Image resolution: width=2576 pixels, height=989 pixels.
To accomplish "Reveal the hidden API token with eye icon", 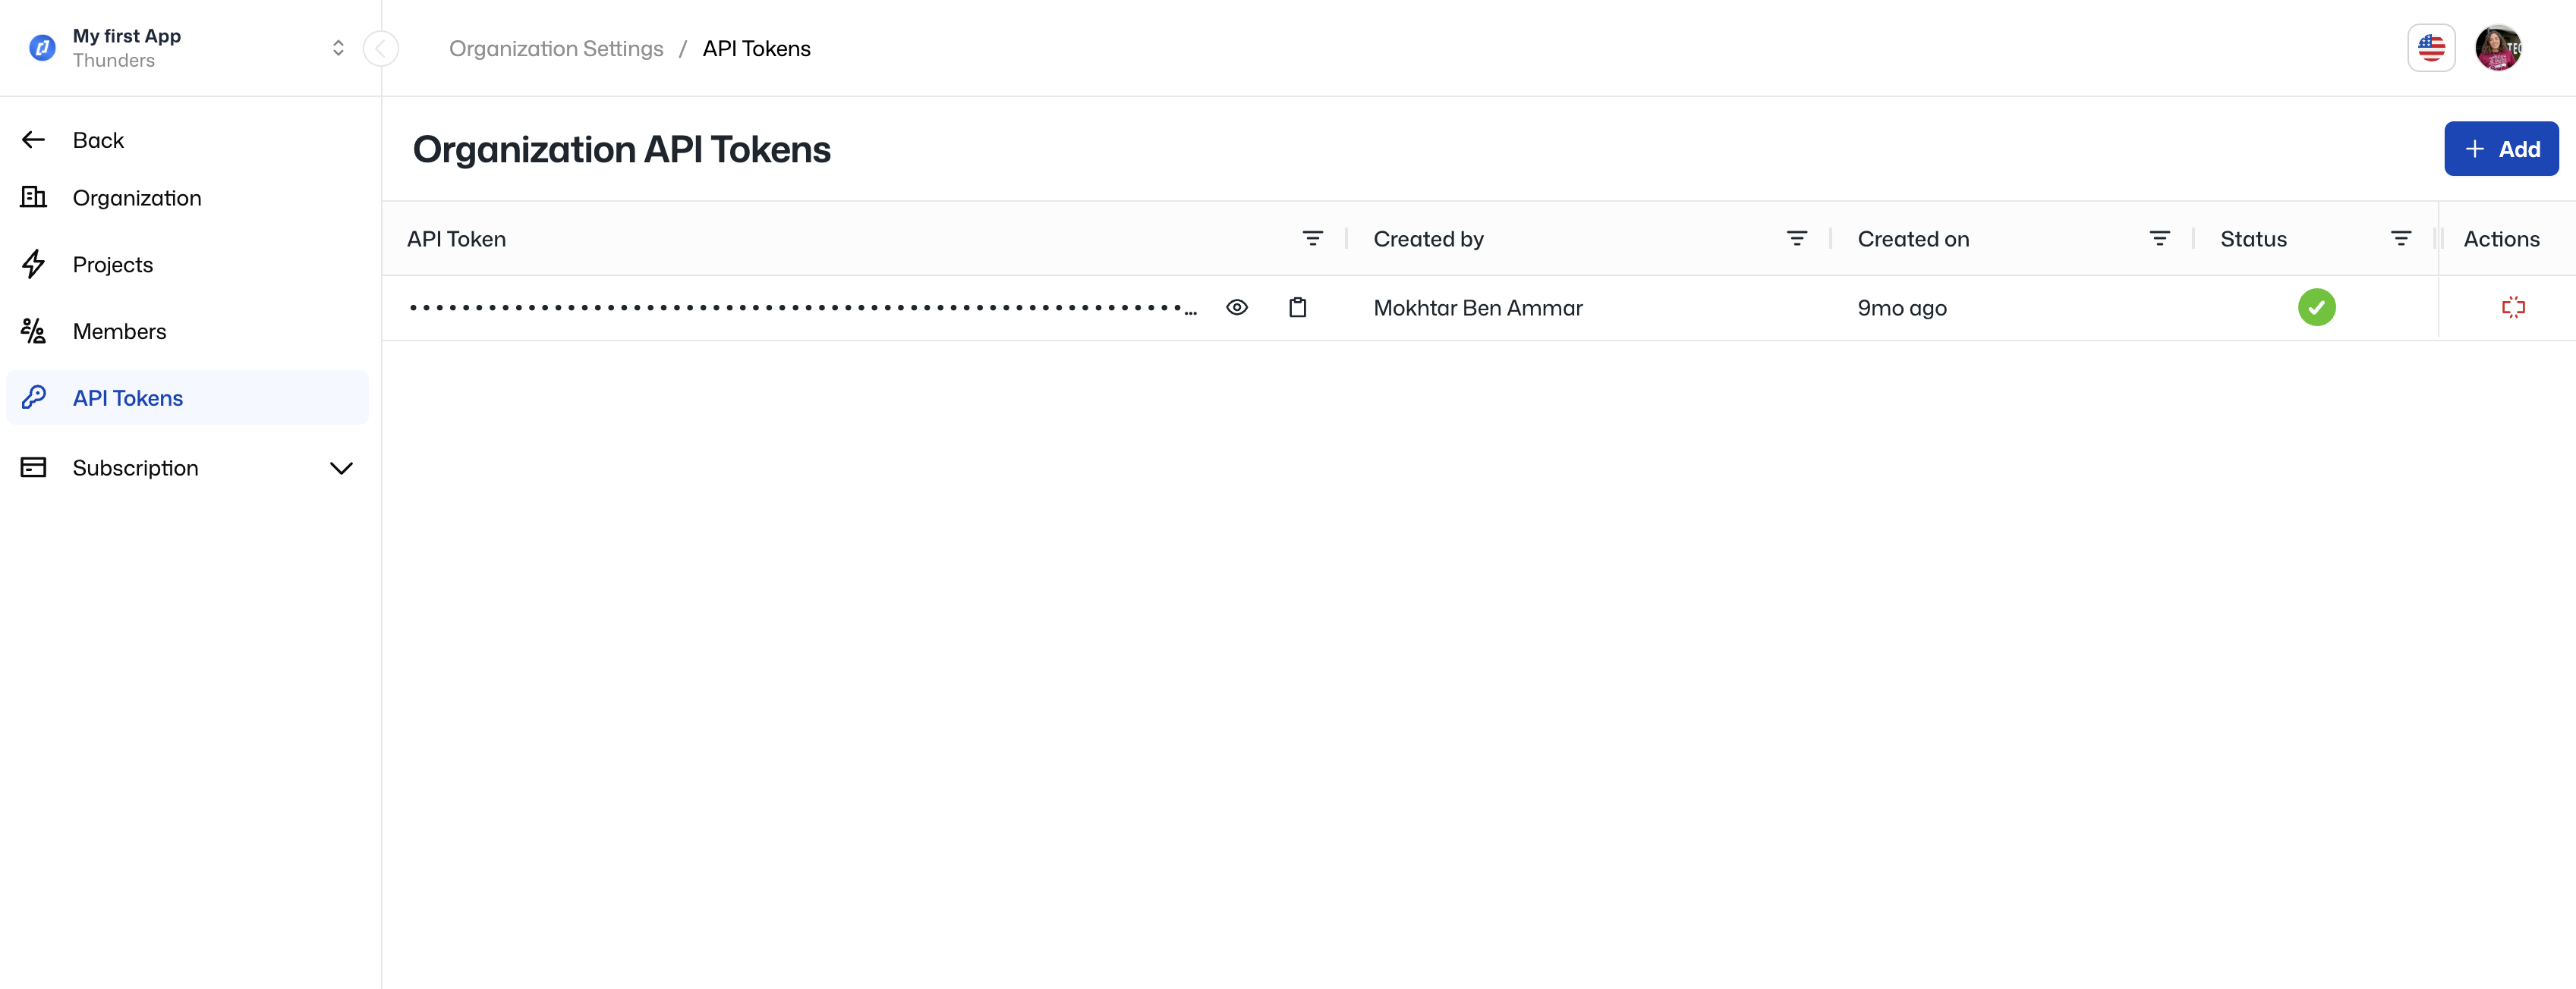I will 1236,308.
